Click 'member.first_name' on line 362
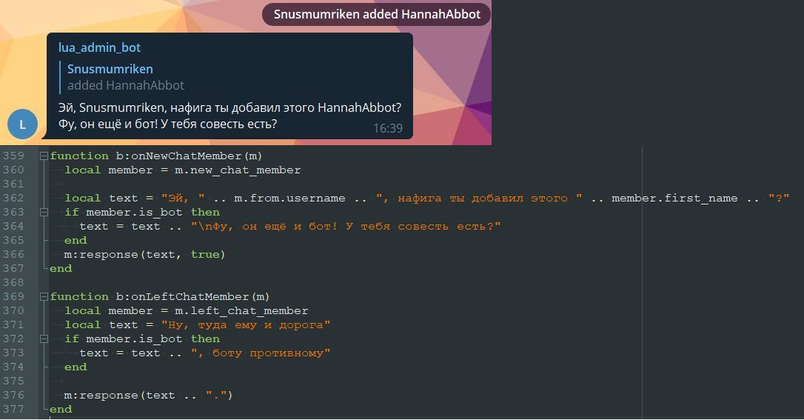This screenshot has width=804, height=420. [674, 198]
